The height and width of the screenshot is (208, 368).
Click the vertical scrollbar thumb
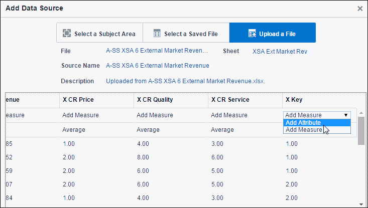(x=361, y=131)
